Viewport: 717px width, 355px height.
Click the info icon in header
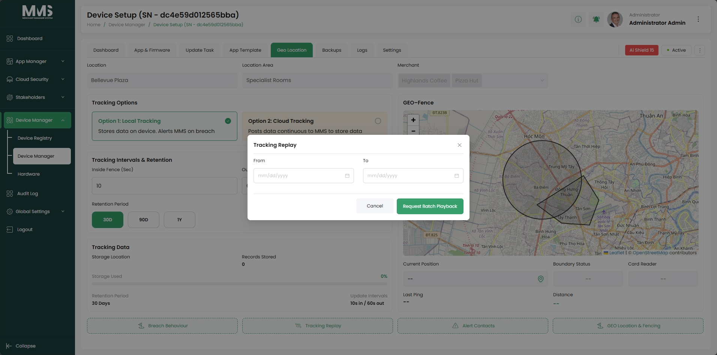(x=578, y=19)
